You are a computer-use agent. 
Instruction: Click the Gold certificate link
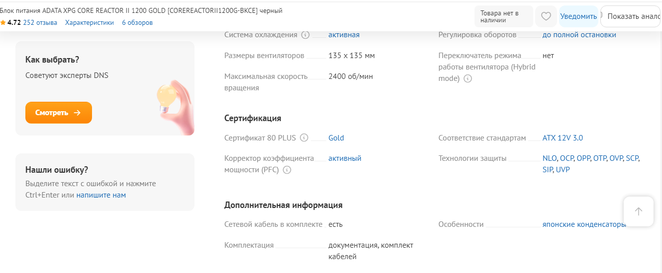tap(336, 138)
